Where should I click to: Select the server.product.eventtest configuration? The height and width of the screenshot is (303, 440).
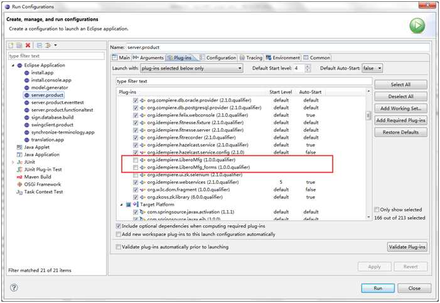coord(57,102)
